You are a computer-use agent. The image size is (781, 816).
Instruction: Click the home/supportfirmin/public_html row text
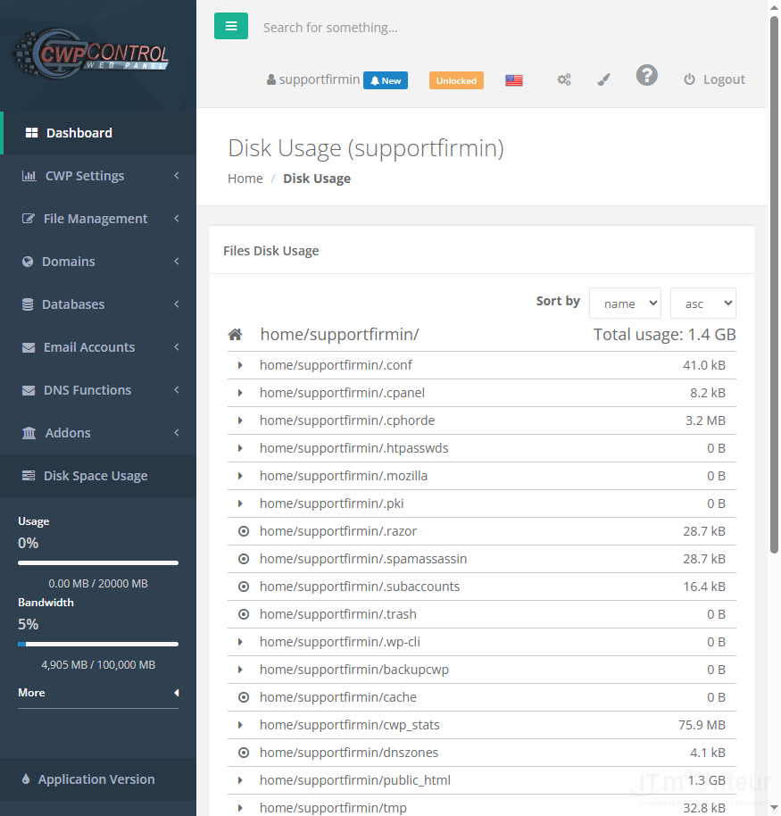[355, 780]
